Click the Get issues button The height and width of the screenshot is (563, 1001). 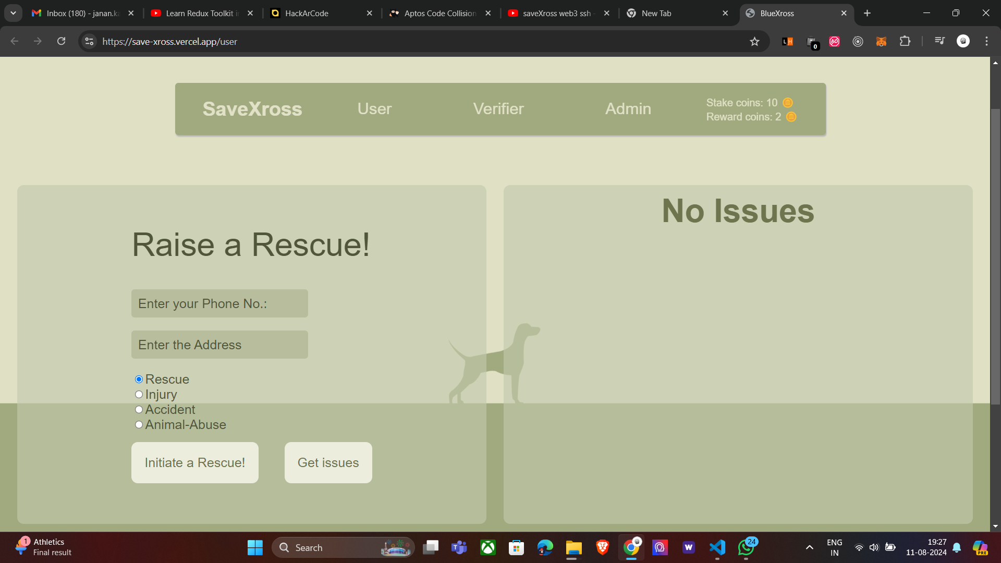328,463
